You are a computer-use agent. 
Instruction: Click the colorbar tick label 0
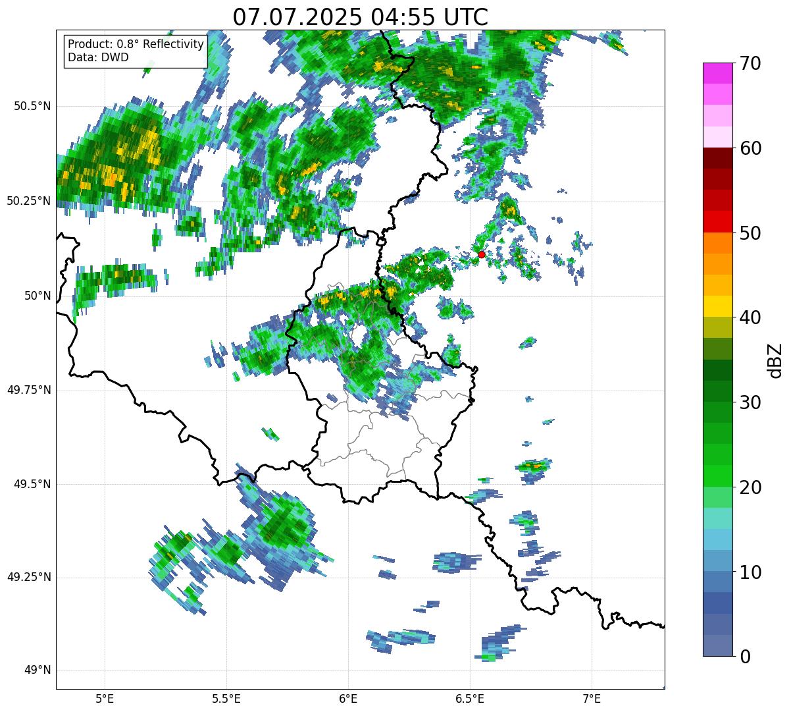coord(744,657)
